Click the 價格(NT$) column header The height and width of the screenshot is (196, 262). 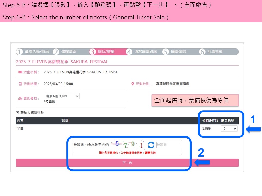point(210,120)
